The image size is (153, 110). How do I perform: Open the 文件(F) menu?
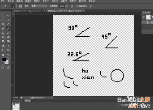[10, 1]
